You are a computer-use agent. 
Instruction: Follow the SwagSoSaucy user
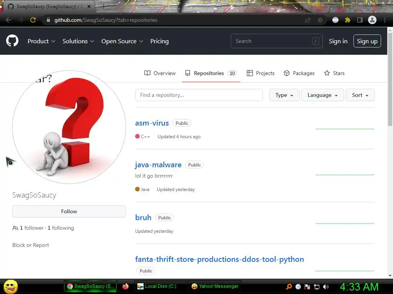69,211
